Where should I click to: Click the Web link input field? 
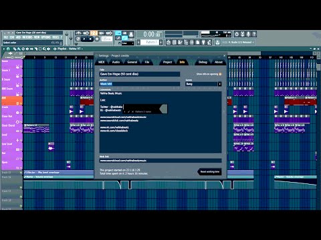click(x=160, y=161)
